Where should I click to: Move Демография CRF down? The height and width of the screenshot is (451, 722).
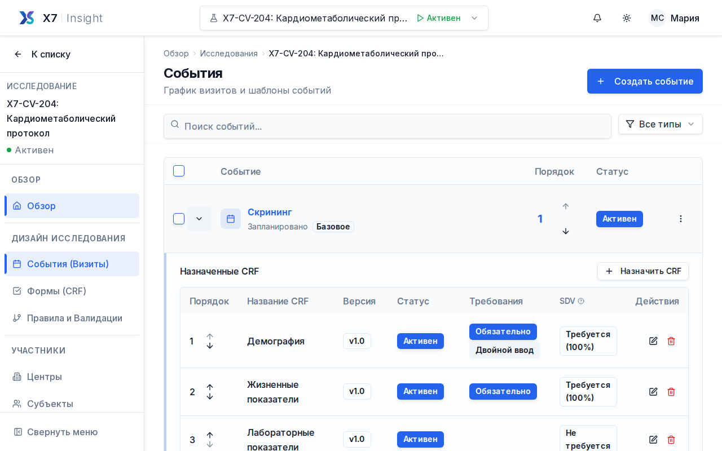click(x=210, y=346)
